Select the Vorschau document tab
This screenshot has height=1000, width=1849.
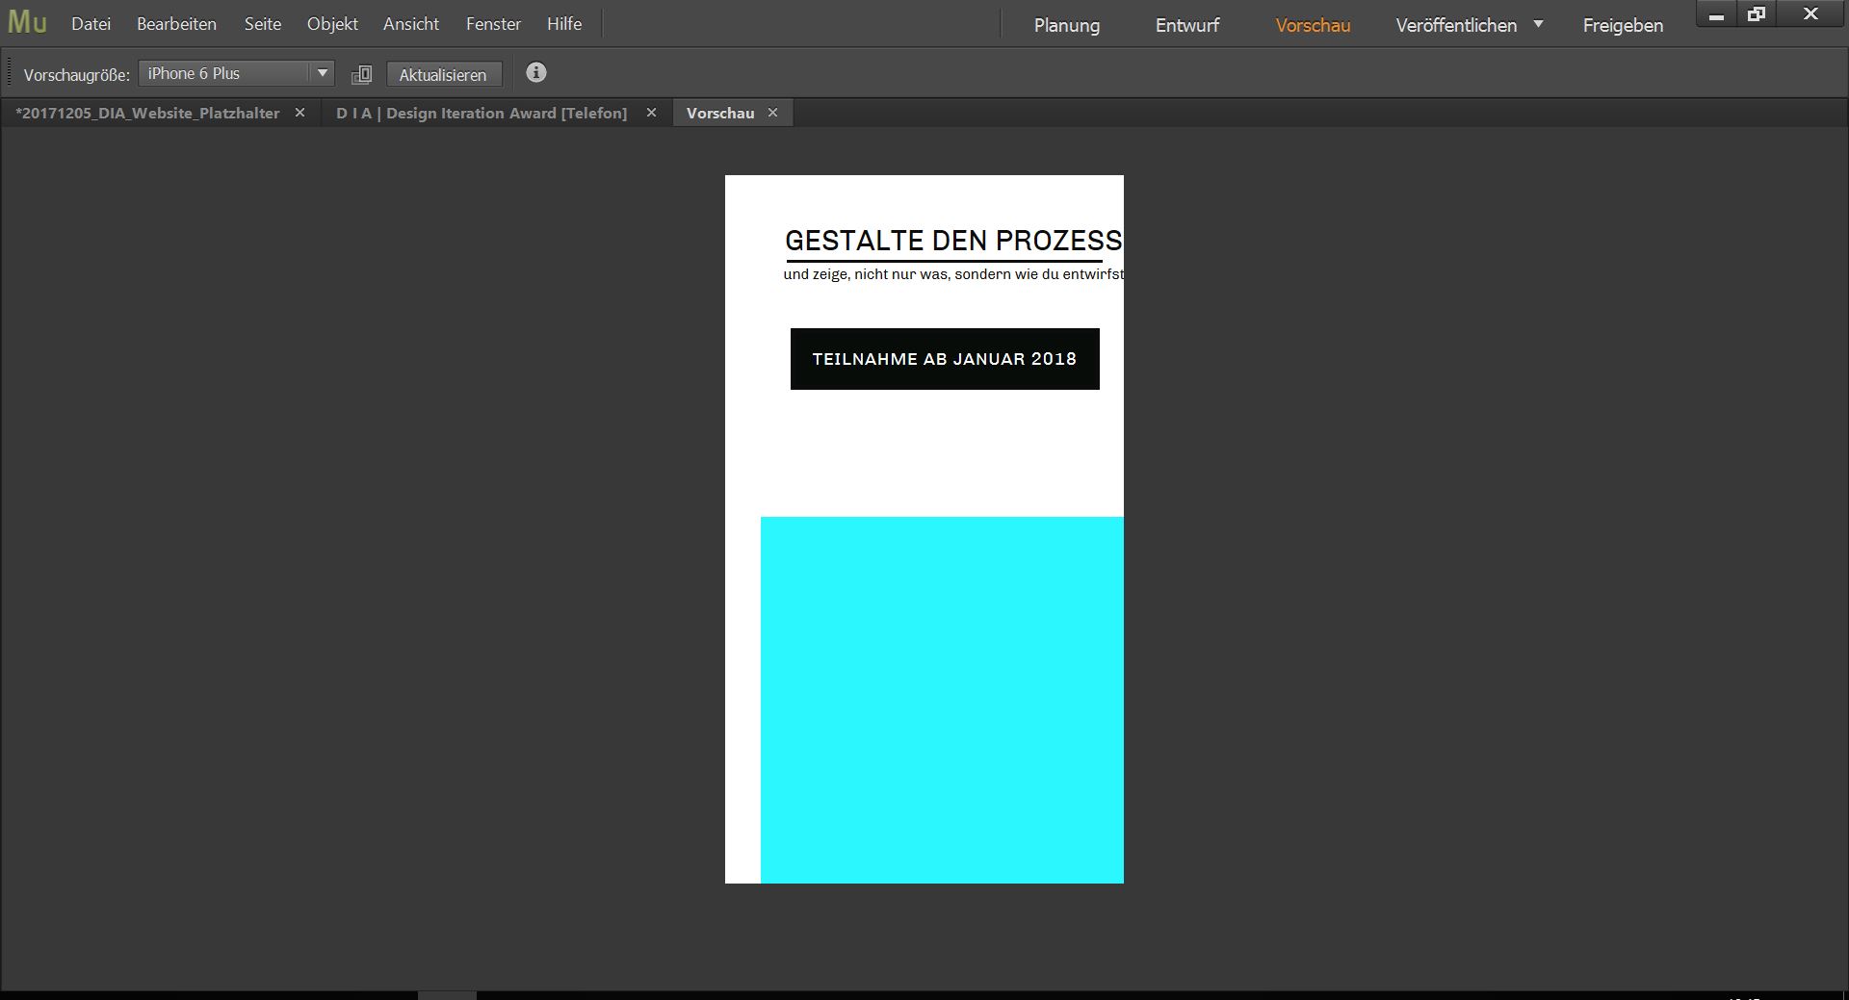pos(720,113)
